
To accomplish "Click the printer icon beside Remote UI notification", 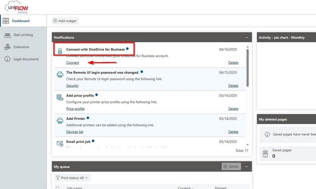I will pyautogui.click(x=60, y=75).
